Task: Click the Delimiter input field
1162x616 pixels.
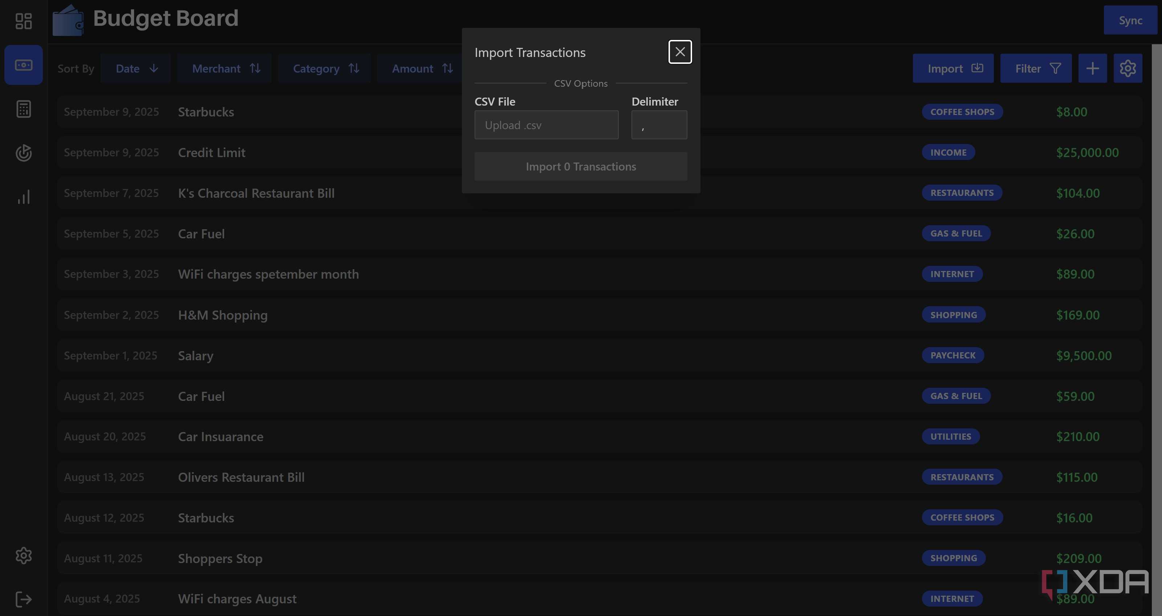Action: click(x=659, y=125)
